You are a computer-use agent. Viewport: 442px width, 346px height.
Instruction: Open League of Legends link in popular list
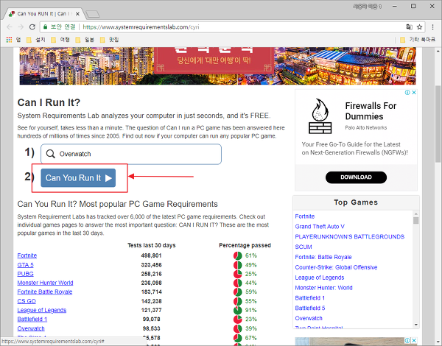(x=42, y=310)
